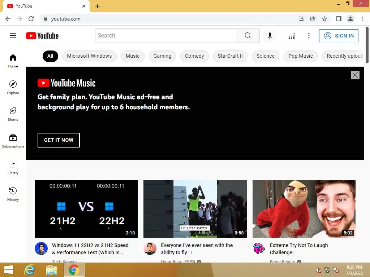Image resolution: width=370 pixels, height=277 pixels.
Task: Click the search magnifier button
Action: point(248,36)
